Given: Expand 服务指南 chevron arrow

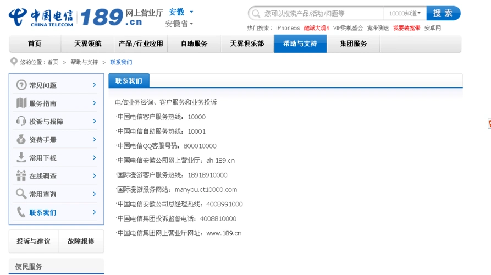Looking at the screenshot, I should tap(94, 103).
